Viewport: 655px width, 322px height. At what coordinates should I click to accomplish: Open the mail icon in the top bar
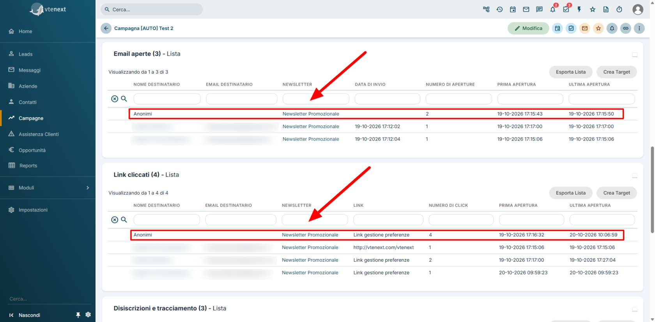pos(526,9)
